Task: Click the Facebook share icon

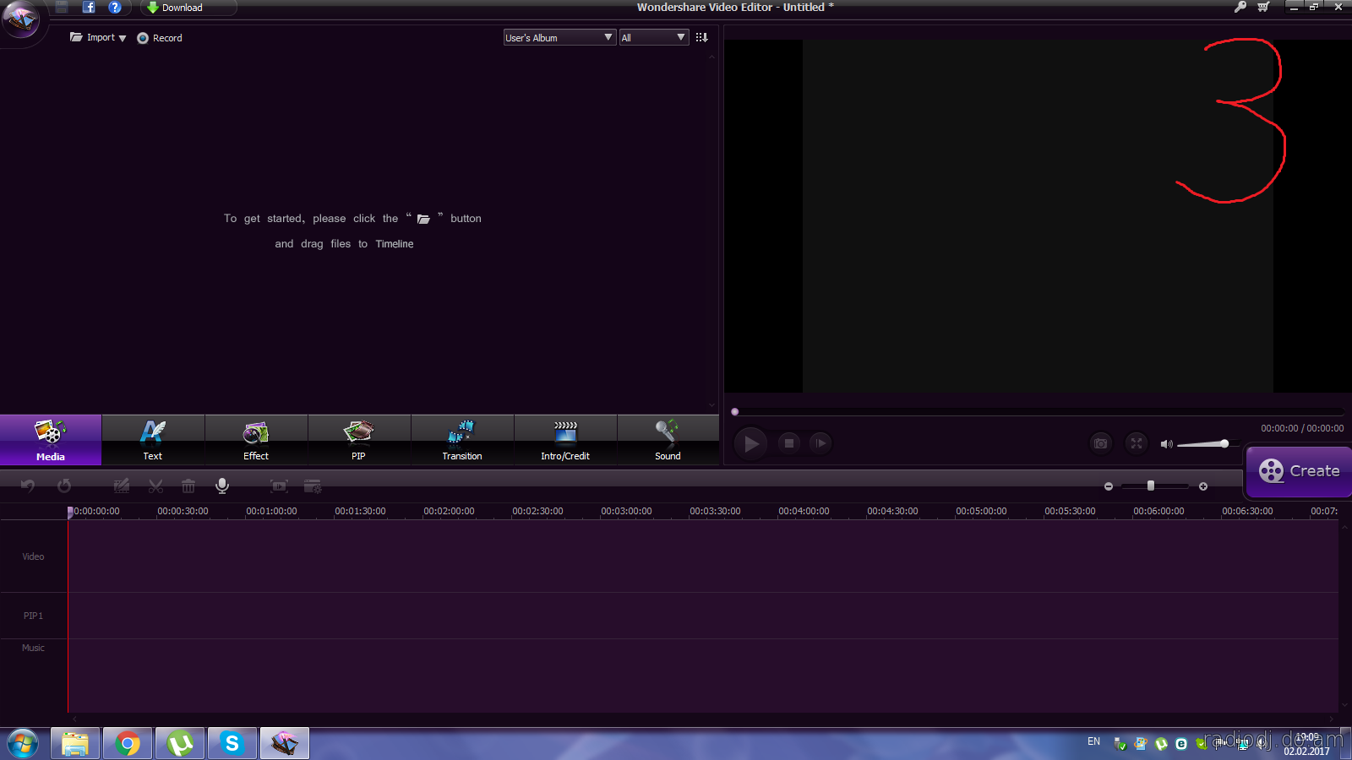Action: 89,7
